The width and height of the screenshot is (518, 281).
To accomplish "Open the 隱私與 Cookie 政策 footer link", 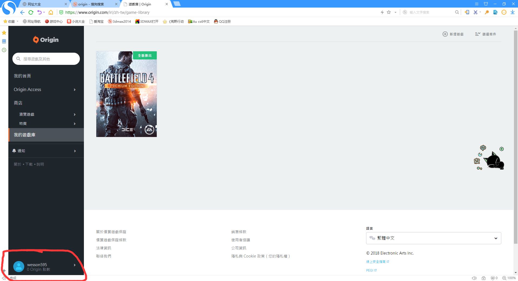I will [261, 256].
